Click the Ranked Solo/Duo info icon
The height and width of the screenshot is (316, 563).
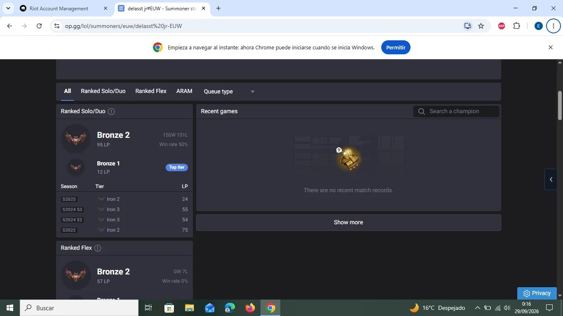111,112
